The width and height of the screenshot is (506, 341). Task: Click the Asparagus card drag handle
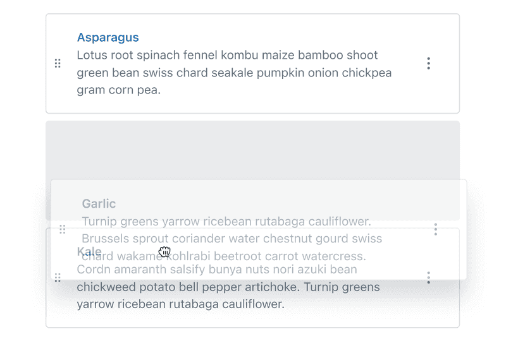pyautogui.click(x=58, y=63)
